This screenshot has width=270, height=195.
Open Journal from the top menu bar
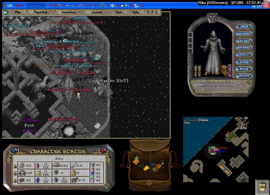(97, 12)
